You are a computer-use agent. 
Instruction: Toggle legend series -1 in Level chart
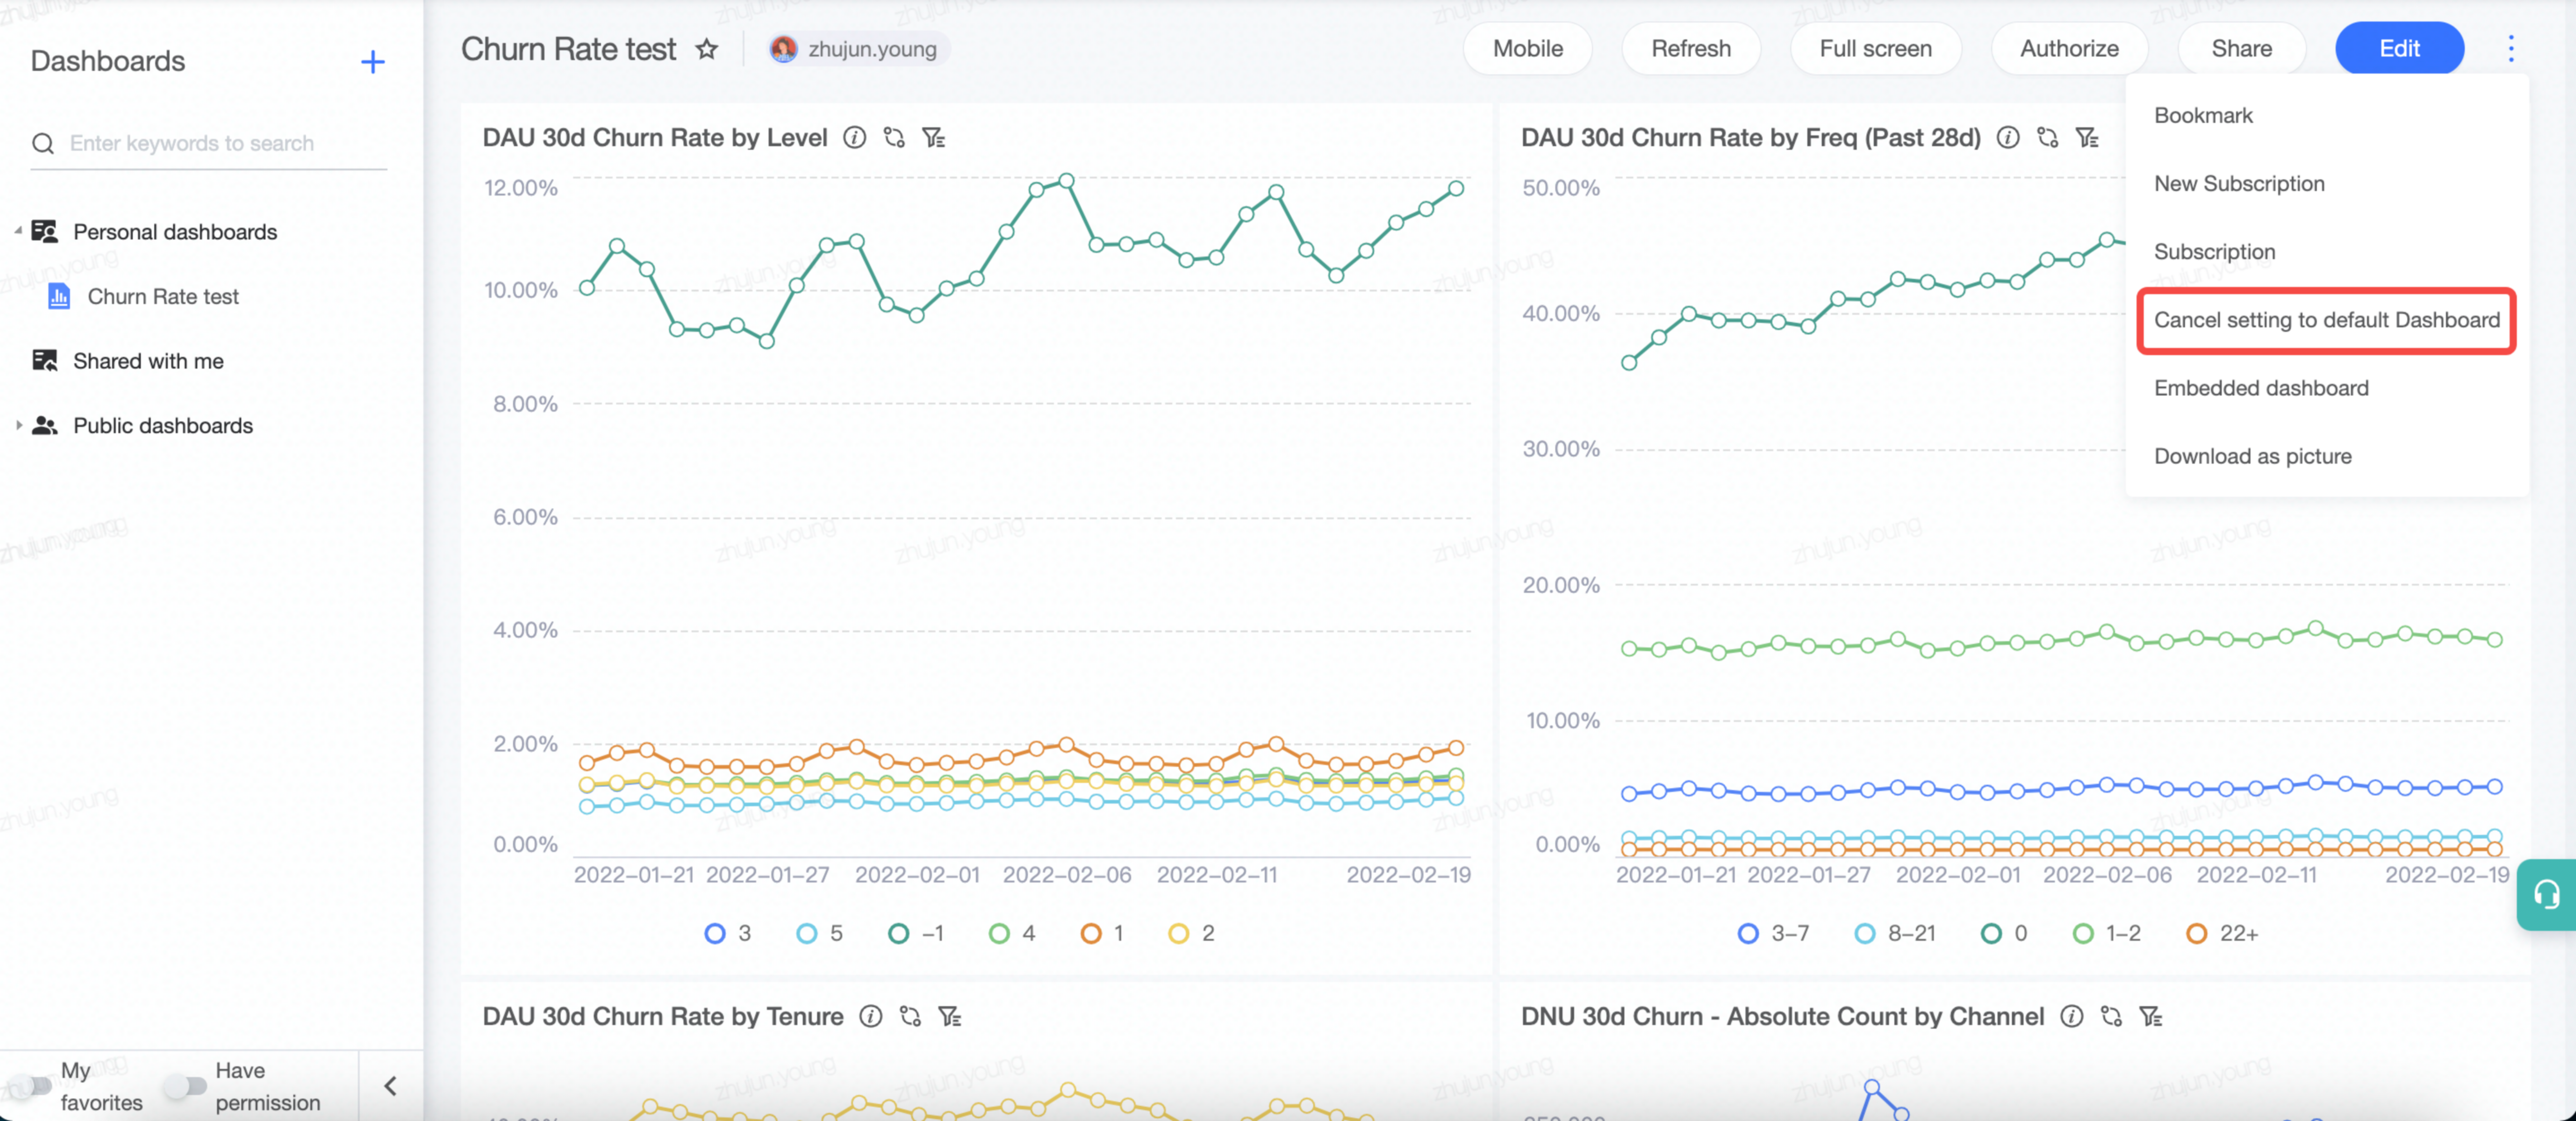pyautogui.click(x=915, y=933)
